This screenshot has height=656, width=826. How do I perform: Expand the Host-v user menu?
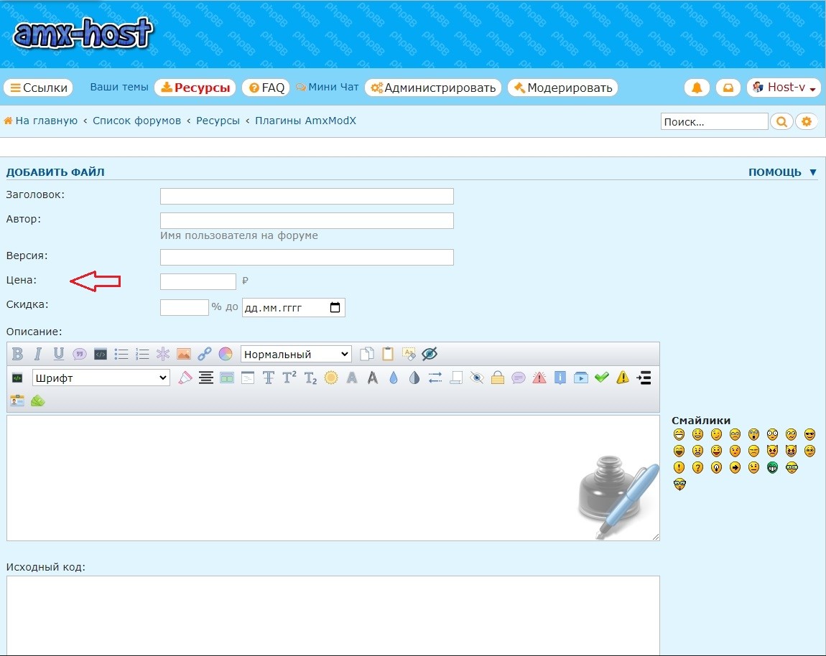coord(784,88)
